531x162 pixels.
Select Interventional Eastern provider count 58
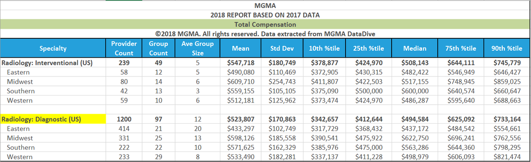click(x=124, y=72)
